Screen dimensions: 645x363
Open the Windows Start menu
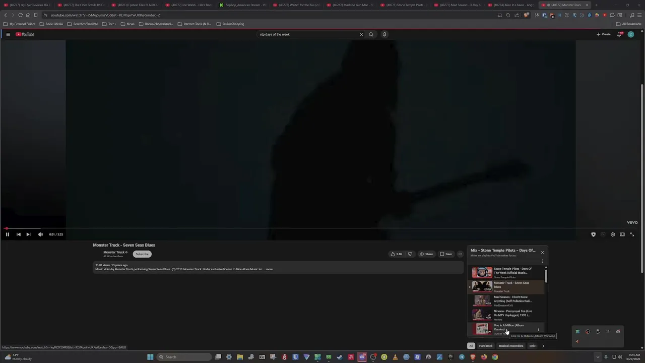tap(150, 357)
